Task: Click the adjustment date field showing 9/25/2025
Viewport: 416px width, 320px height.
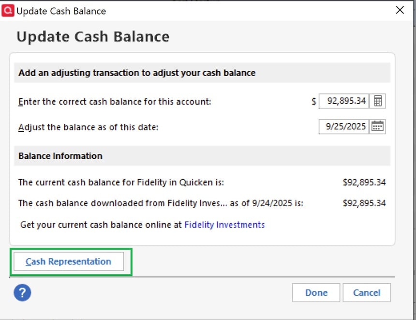Action: click(344, 126)
